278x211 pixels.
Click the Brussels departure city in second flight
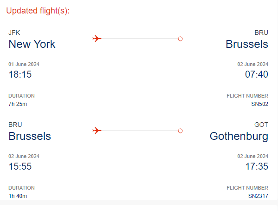[x=30, y=136]
